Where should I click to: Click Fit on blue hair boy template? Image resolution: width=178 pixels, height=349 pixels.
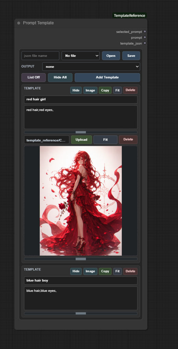pos(117,271)
